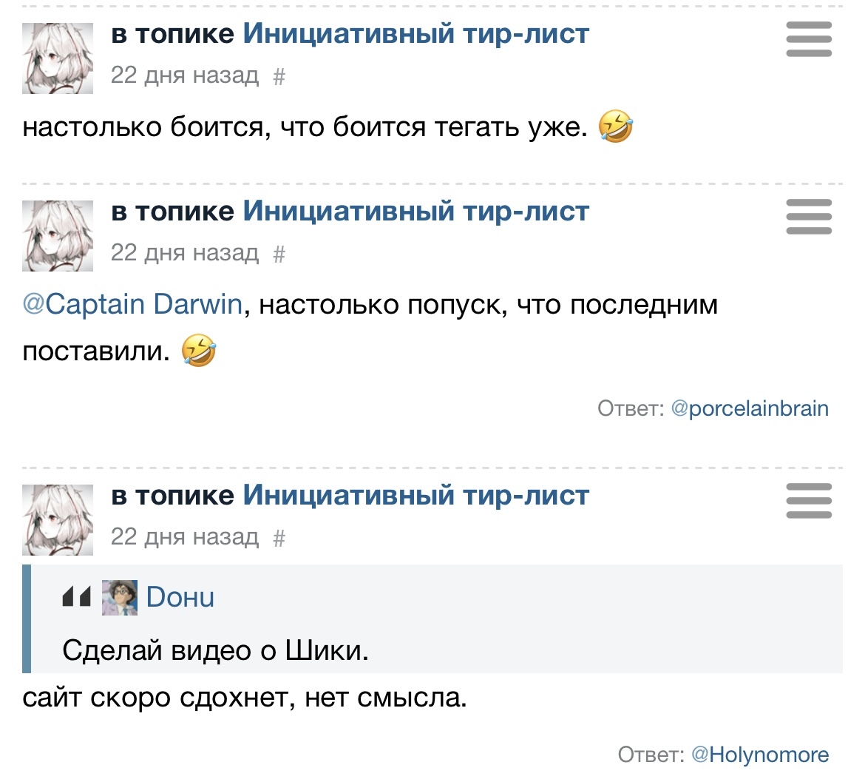
Task: Click avatar of the first comment
Action: 58,58
